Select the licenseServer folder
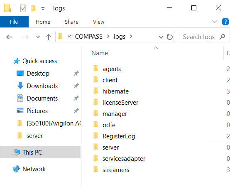Image resolution: width=230 pixels, height=187 pixels. coord(120,103)
